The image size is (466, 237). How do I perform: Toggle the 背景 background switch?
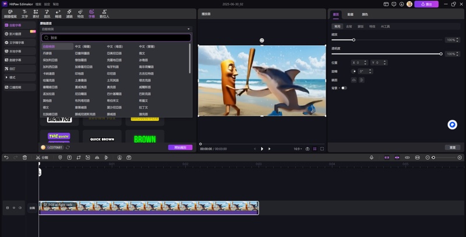coord(344,88)
